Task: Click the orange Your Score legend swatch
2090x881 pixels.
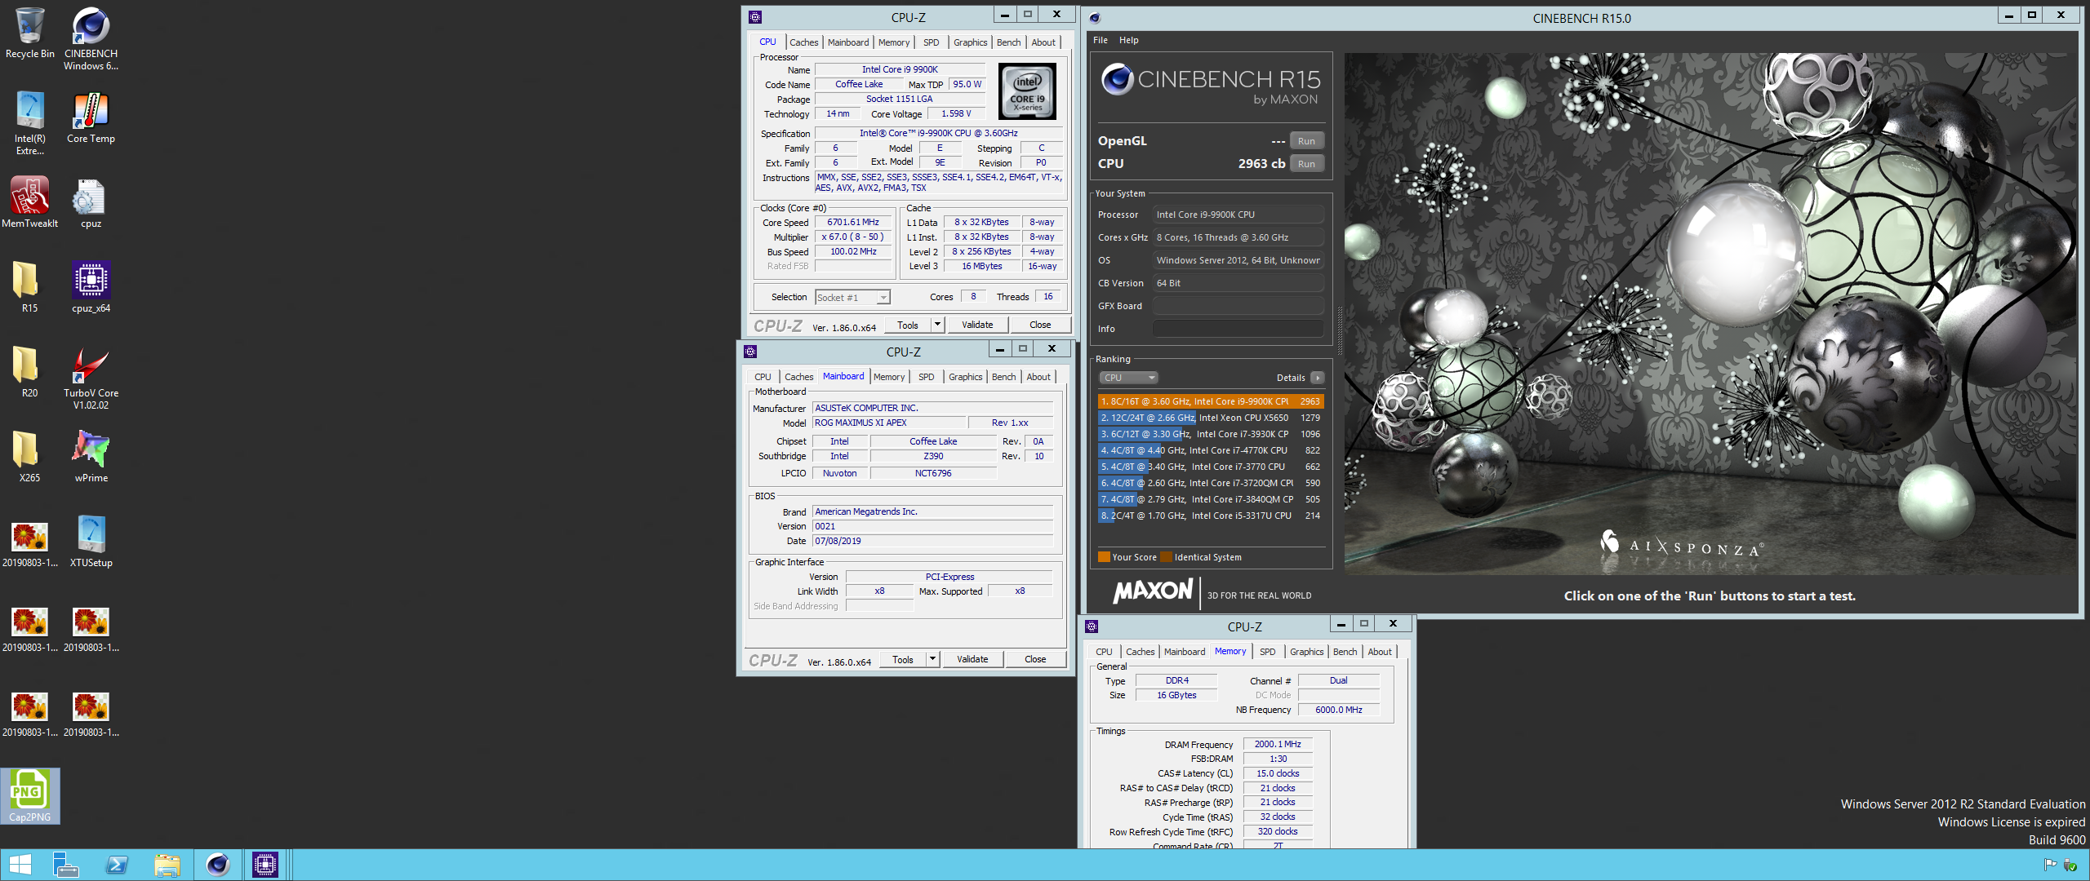Action: 1104,557
